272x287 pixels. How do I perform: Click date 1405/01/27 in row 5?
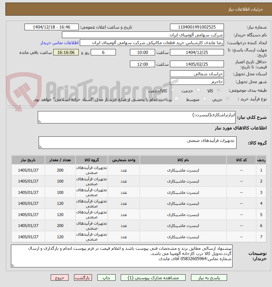click(x=28, y=215)
